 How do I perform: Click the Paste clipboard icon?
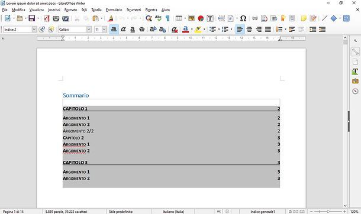point(95,18)
